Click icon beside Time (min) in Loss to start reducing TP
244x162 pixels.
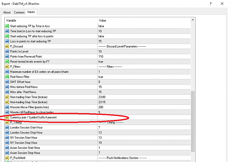[7, 31]
